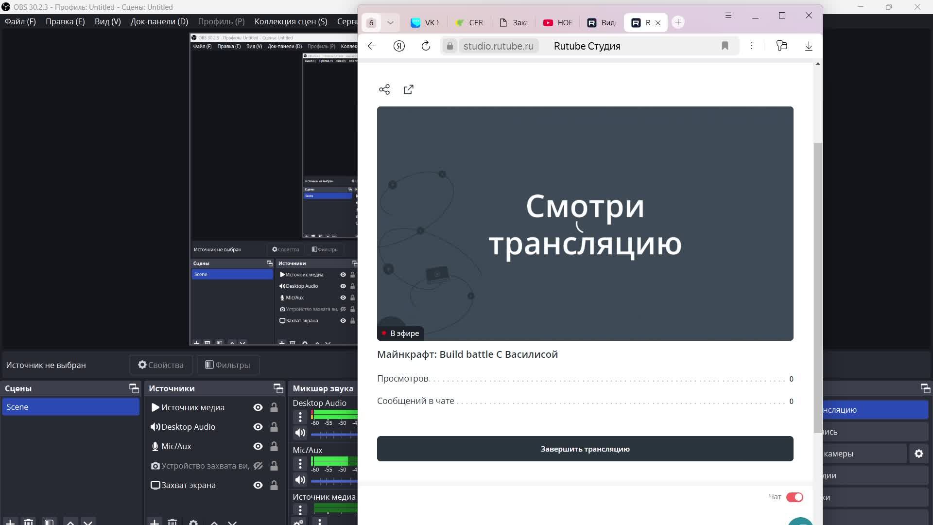The image size is (933, 525).
Task: Adjust the Mic/Aux volume slider
Action: (x=334, y=481)
